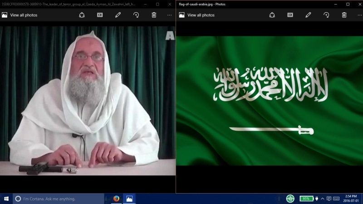Maximize the left Photos window
This screenshot has width=363, height=204.
[157, 4]
